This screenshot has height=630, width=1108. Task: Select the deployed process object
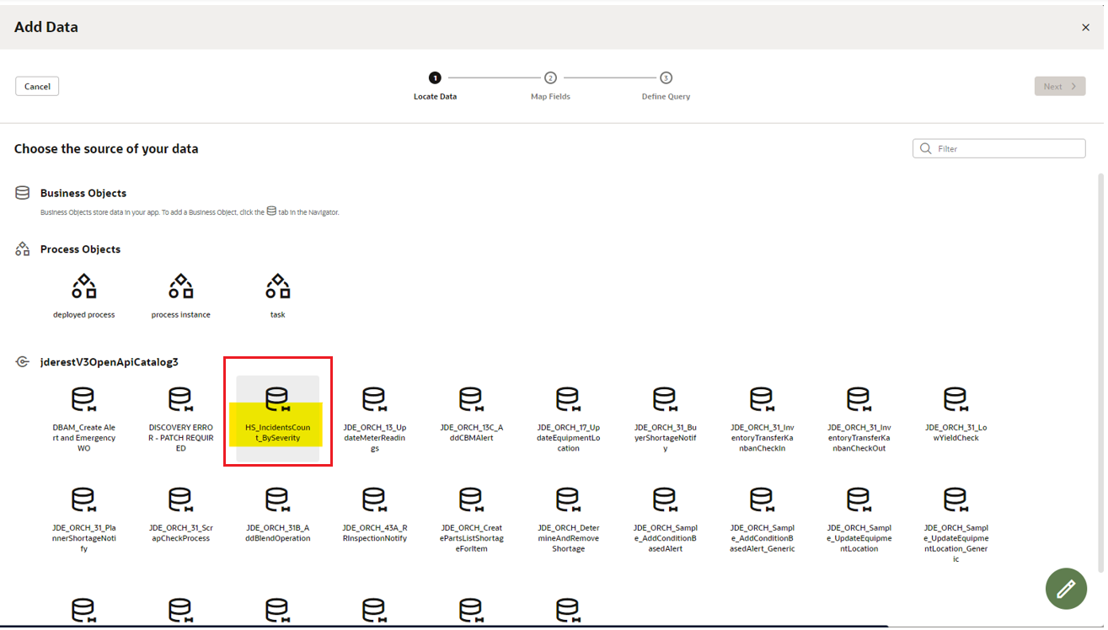point(83,293)
